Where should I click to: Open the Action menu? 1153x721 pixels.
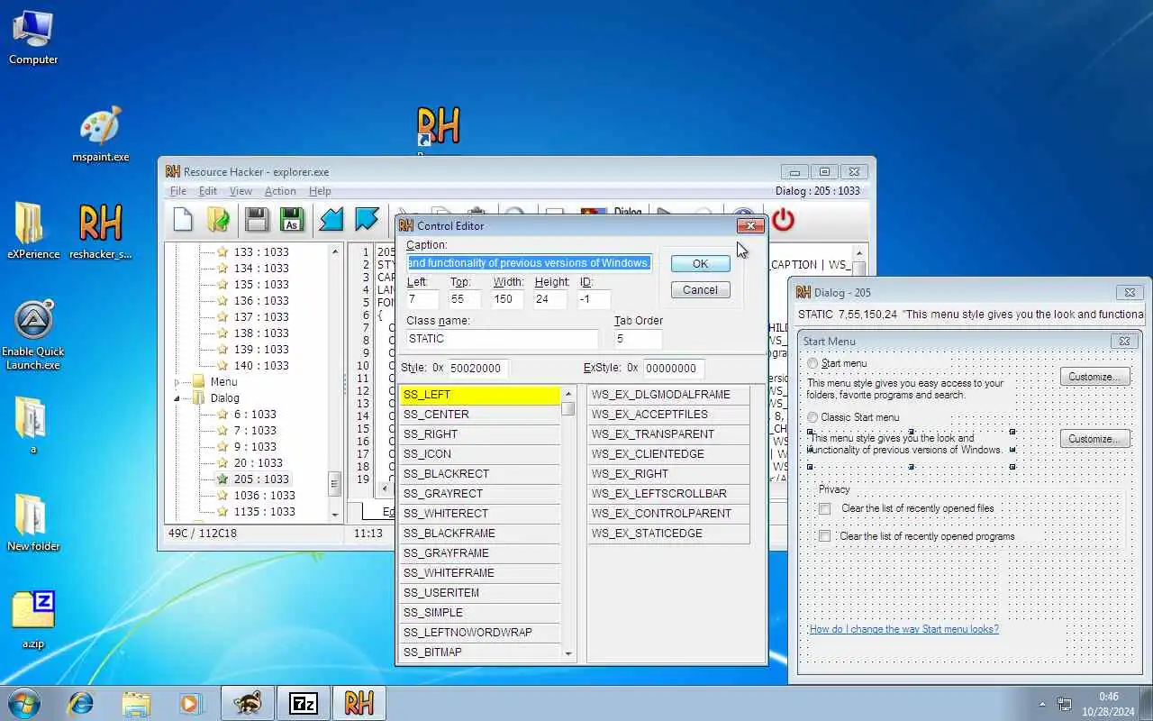click(280, 191)
